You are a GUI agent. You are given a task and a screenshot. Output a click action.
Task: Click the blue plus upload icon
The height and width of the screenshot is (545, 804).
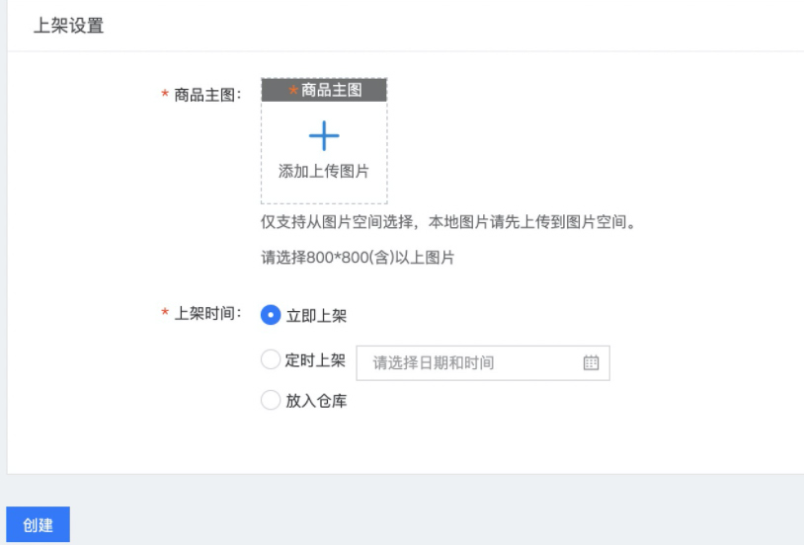[324, 136]
